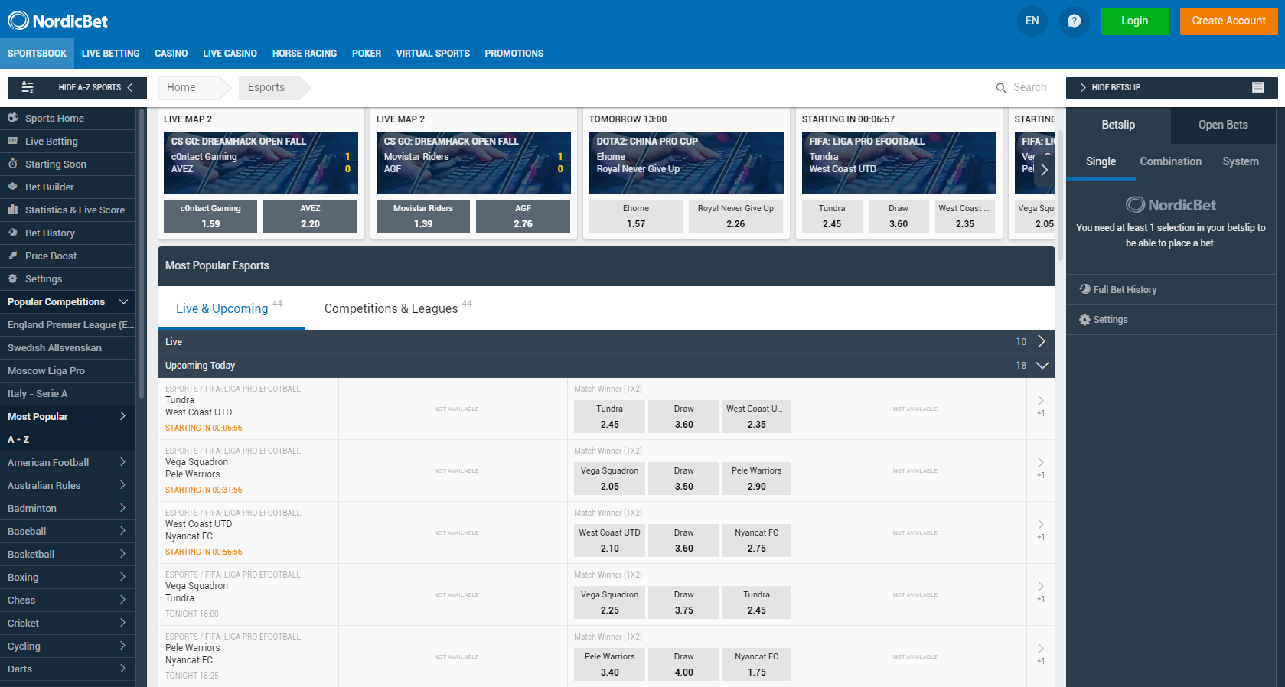Click betslip panel Settings gear icon
This screenshot has width=1285, height=687.
point(1084,320)
